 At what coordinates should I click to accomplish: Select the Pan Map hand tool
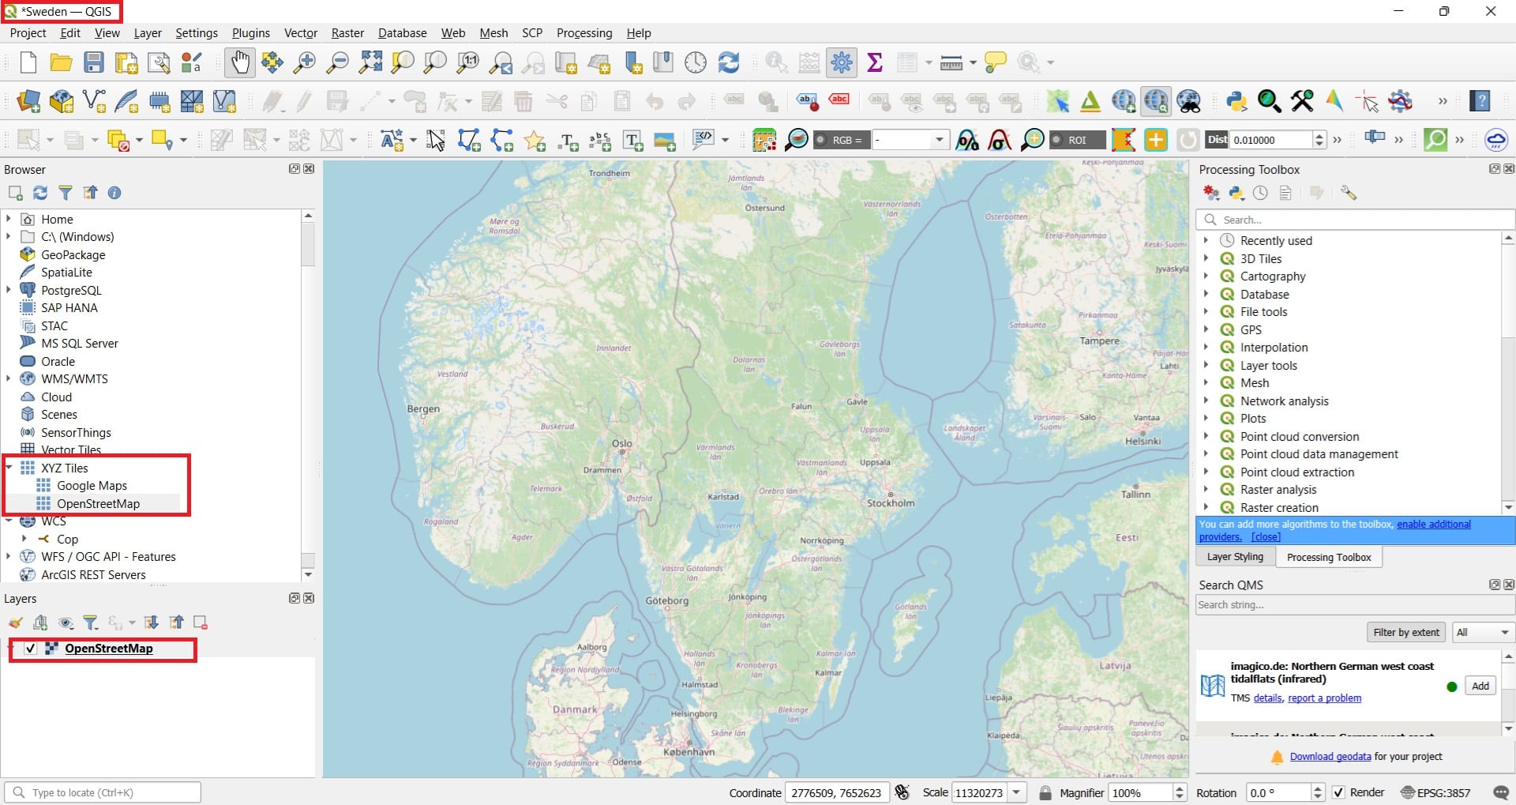pyautogui.click(x=239, y=62)
